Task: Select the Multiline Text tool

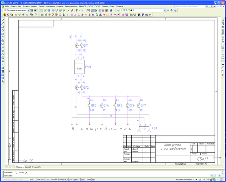Action: click(3, 82)
